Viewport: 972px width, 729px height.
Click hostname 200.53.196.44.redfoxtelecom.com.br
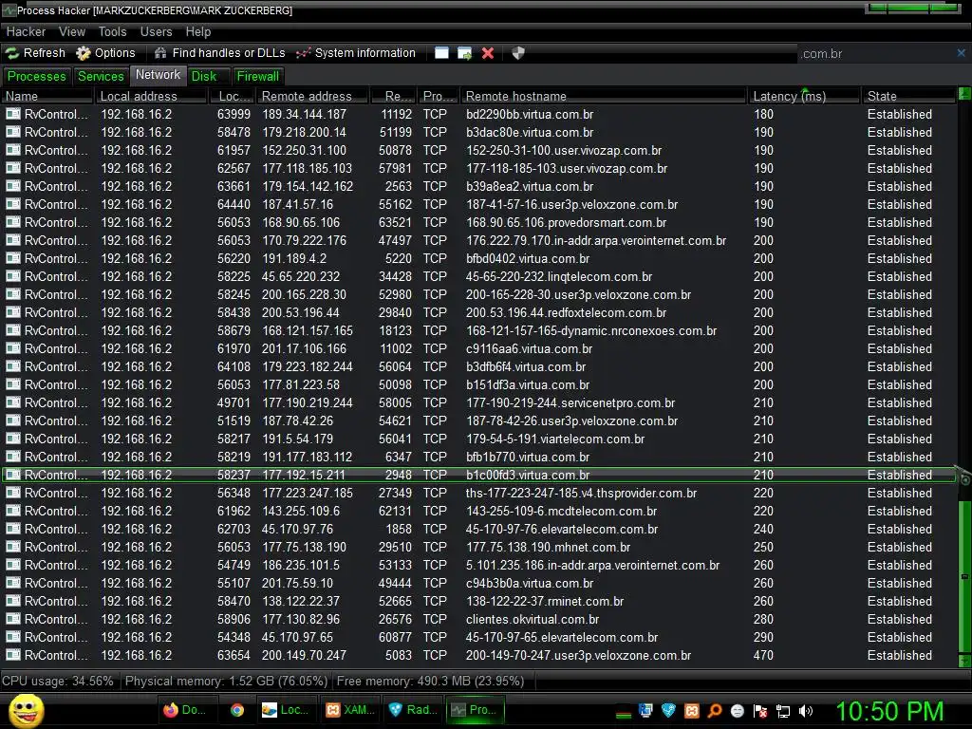coord(566,312)
